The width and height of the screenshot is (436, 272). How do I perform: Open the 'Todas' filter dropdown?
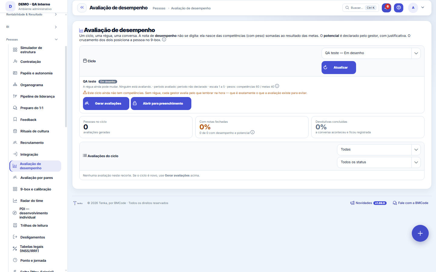coord(379,150)
